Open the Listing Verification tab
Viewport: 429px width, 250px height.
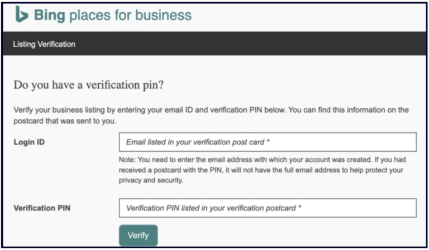[x=44, y=44]
